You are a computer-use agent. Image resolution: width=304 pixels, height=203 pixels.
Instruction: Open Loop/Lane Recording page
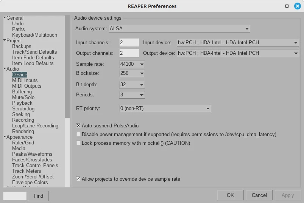coord(35,126)
